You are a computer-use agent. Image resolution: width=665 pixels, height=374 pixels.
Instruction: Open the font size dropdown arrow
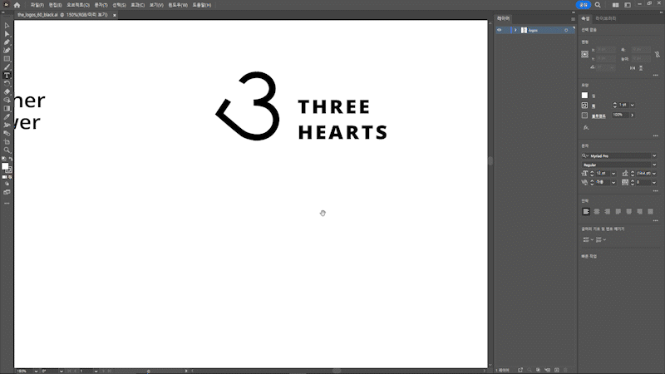[613, 174]
